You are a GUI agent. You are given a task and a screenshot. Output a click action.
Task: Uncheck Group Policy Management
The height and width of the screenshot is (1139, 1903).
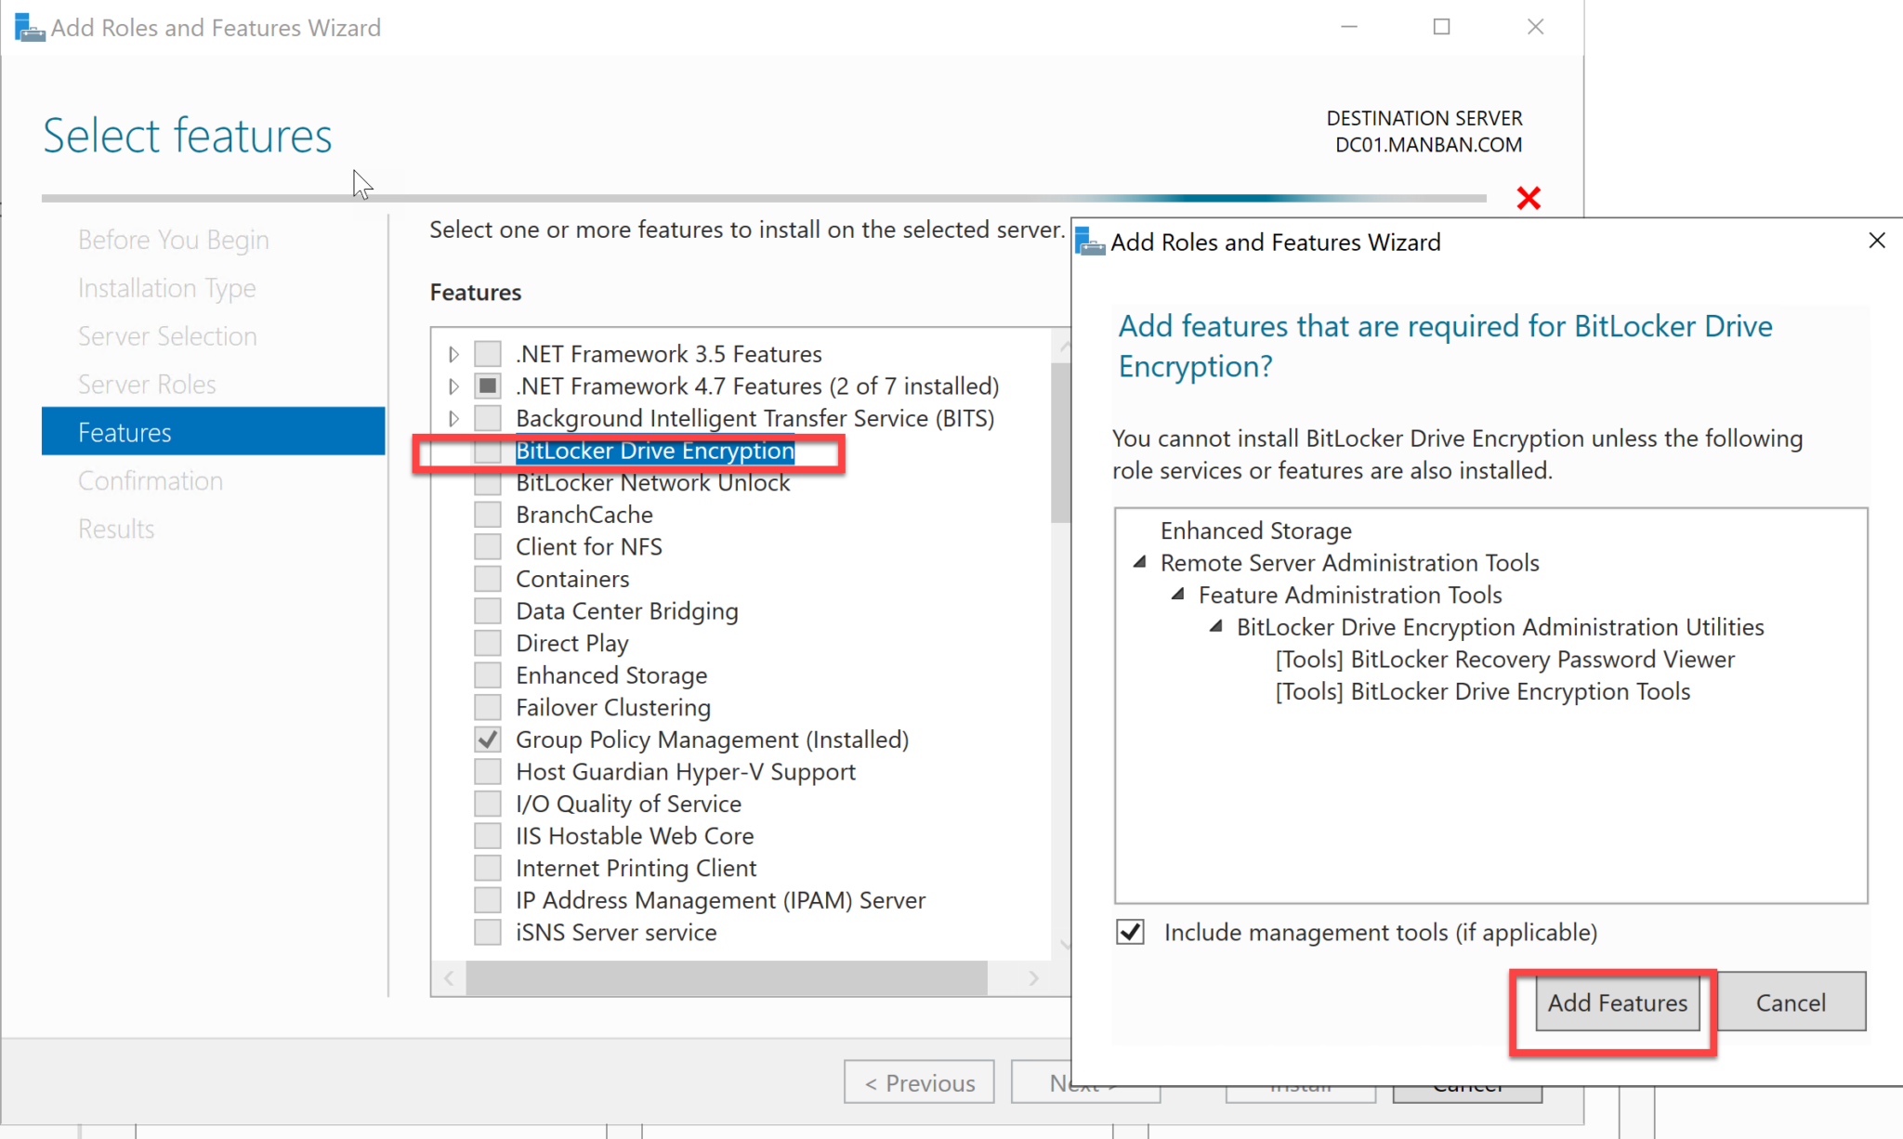point(487,739)
